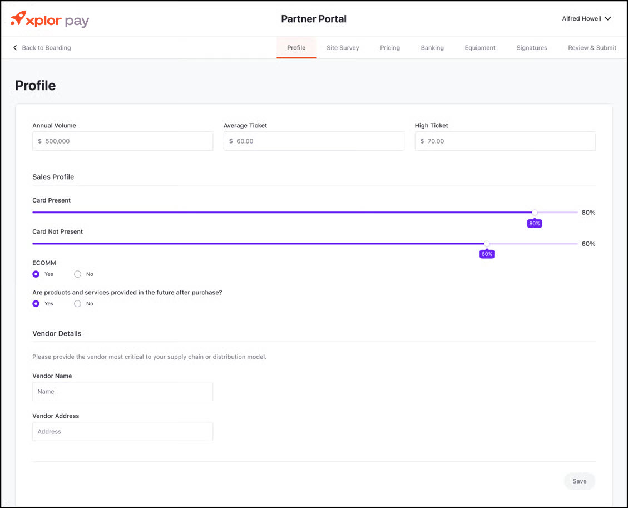Go to the Banking tab
The width and height of the screenshot is (628, 508).
tap(432, 48)
